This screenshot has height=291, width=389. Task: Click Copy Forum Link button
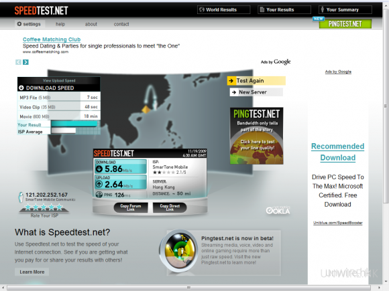(131, 207)
